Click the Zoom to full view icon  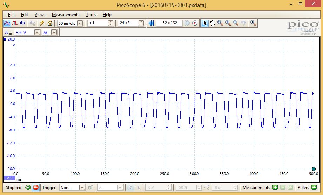tap(253, 23)
